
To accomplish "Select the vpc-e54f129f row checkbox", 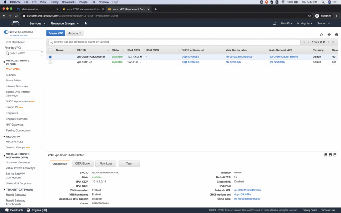I will coord(50,62).
